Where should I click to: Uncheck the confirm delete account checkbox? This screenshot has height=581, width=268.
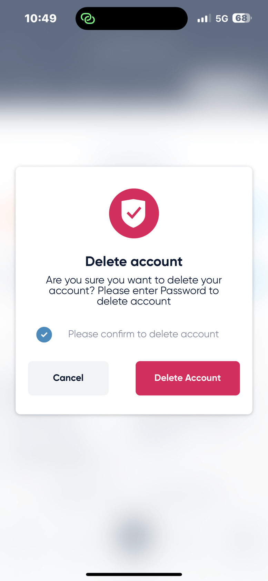44,334
